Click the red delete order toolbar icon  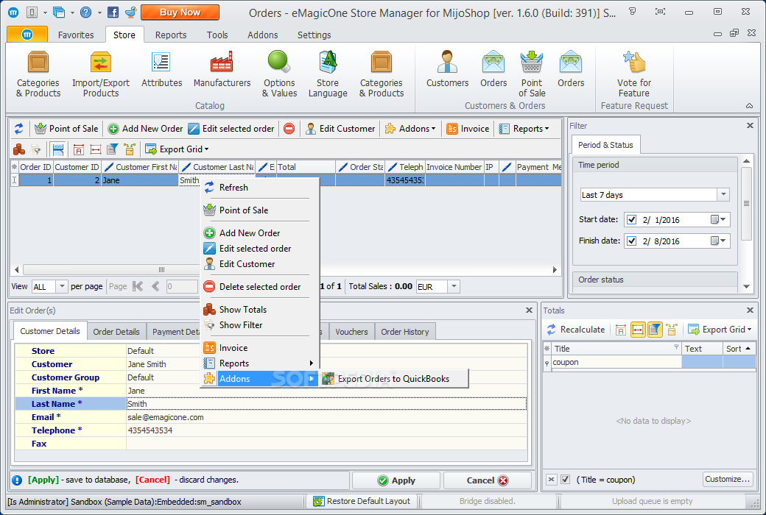(x=289, y=129)
